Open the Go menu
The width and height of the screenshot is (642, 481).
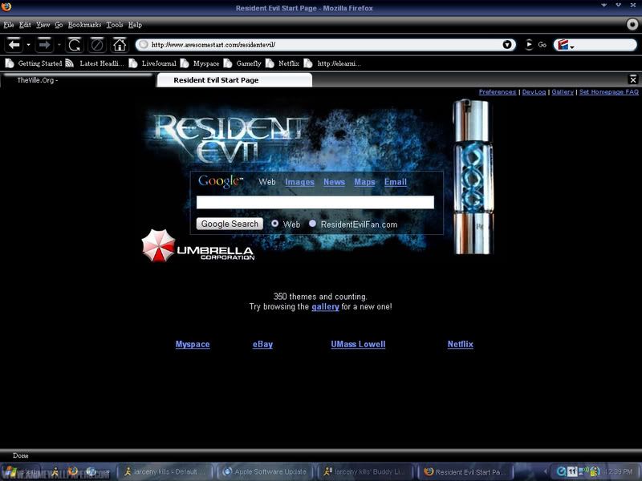59,25
